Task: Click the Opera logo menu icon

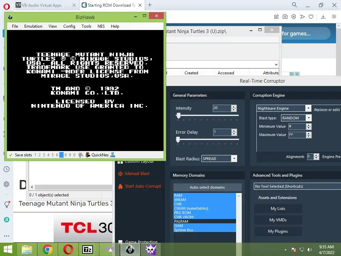Action: 7,6
